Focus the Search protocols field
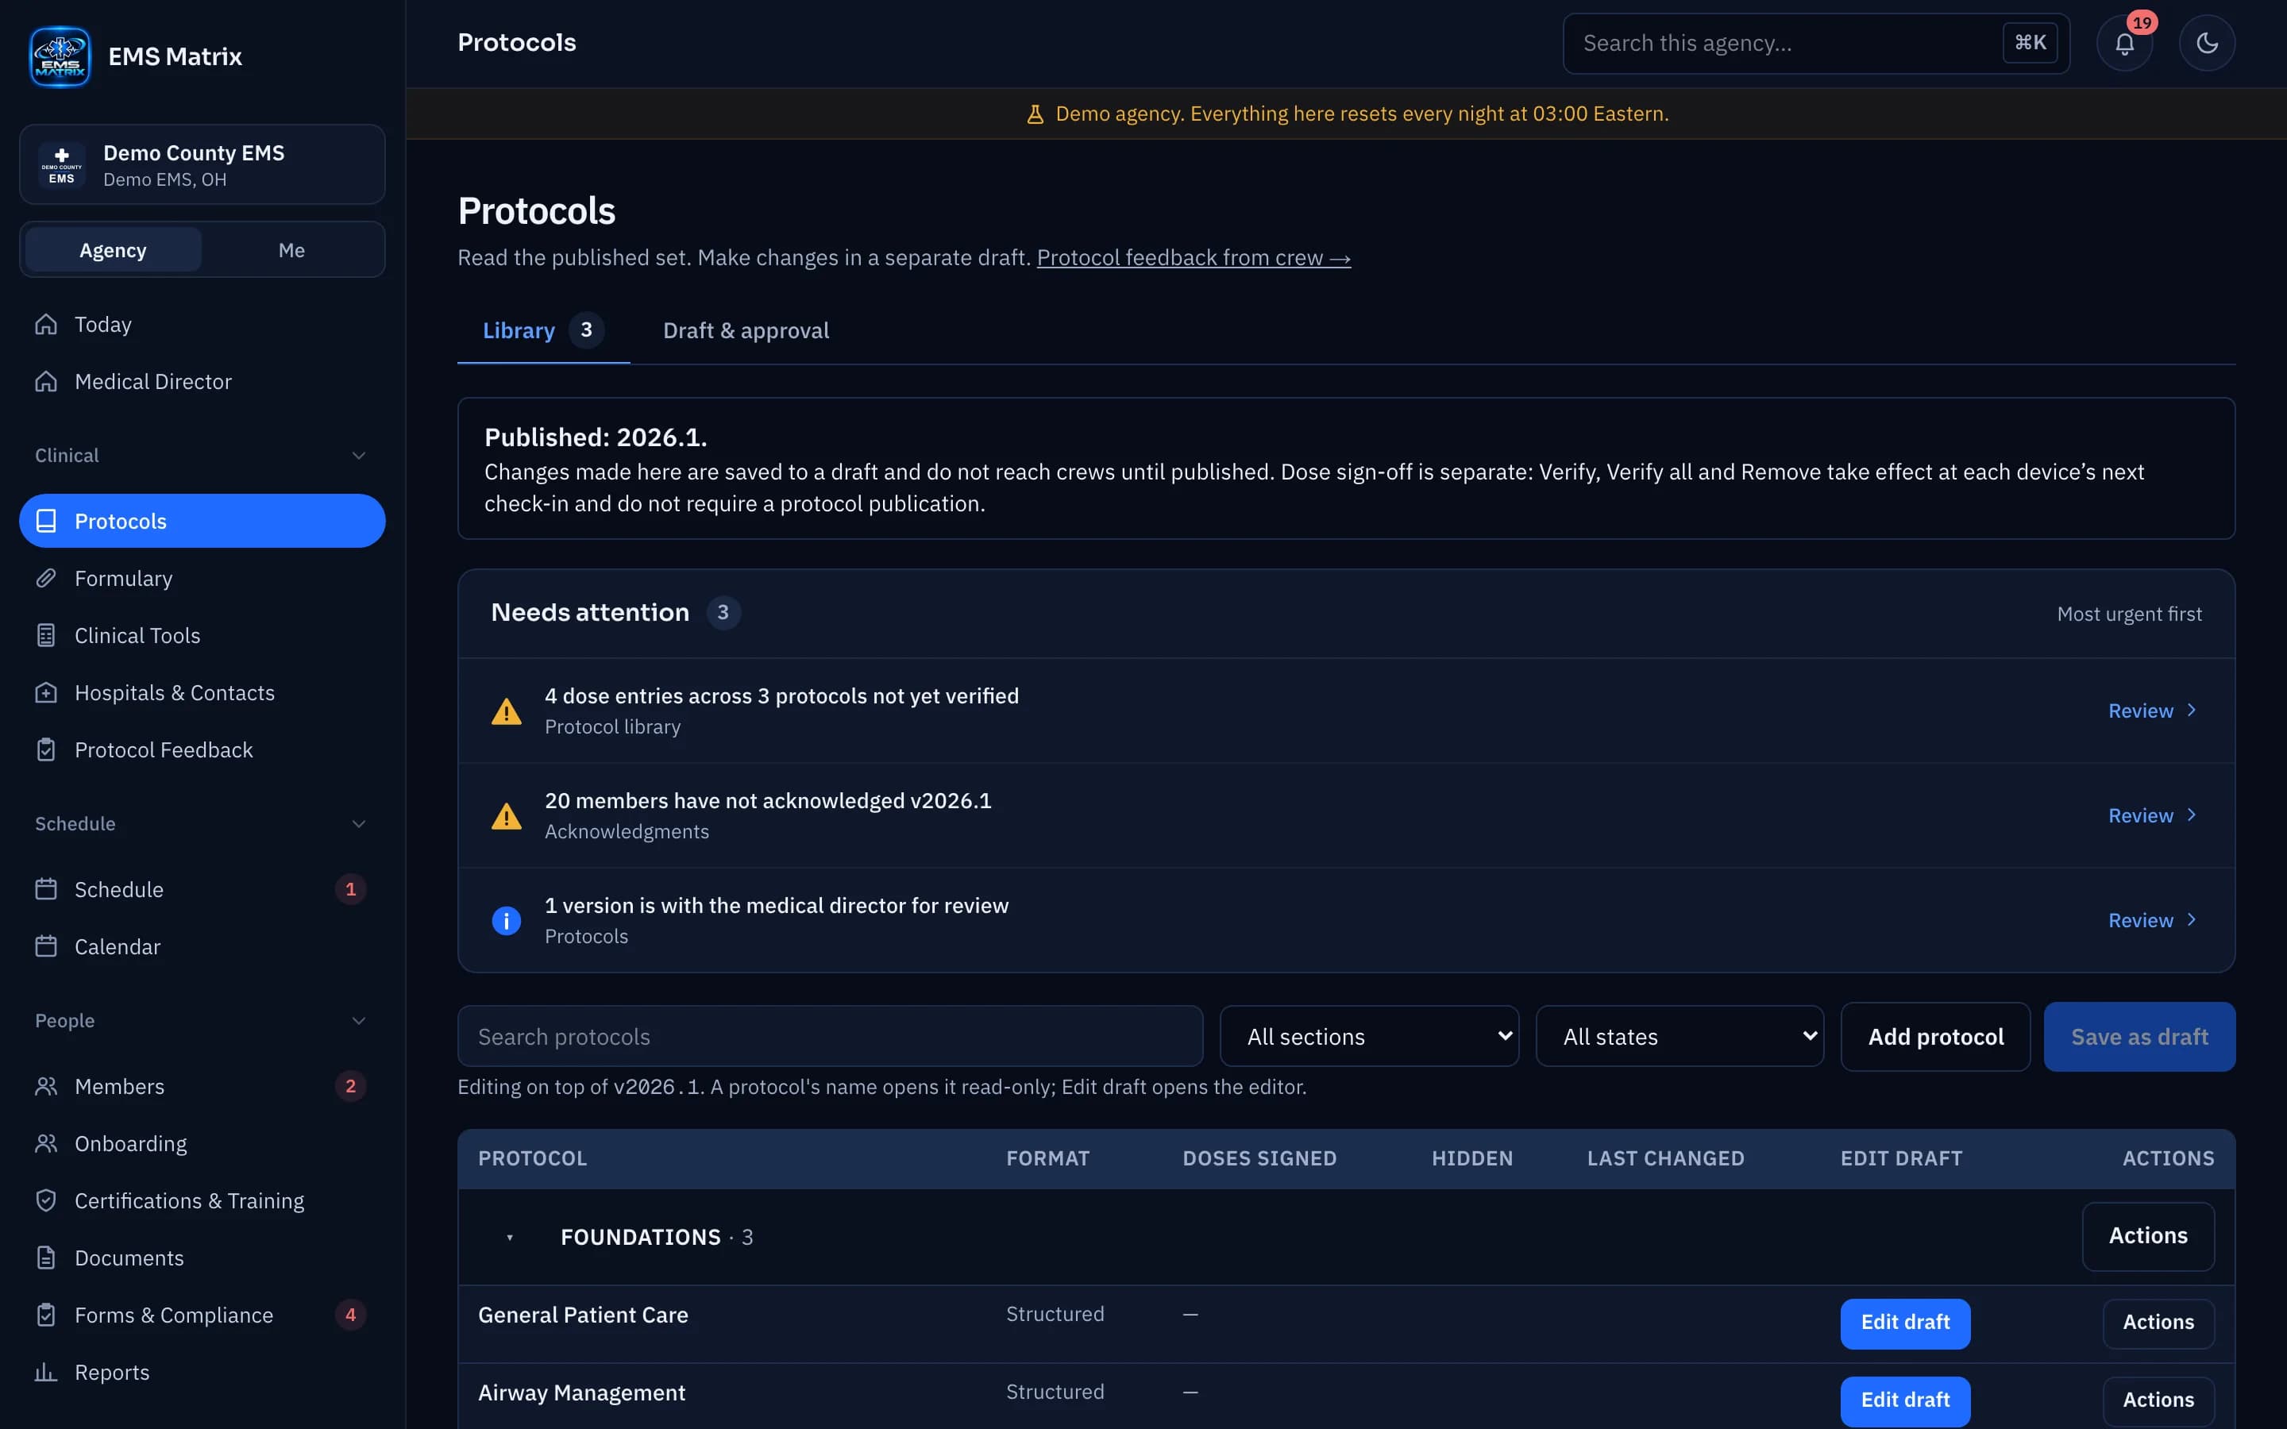Screen dimensions: 2287x1429 click(830, 1037)
